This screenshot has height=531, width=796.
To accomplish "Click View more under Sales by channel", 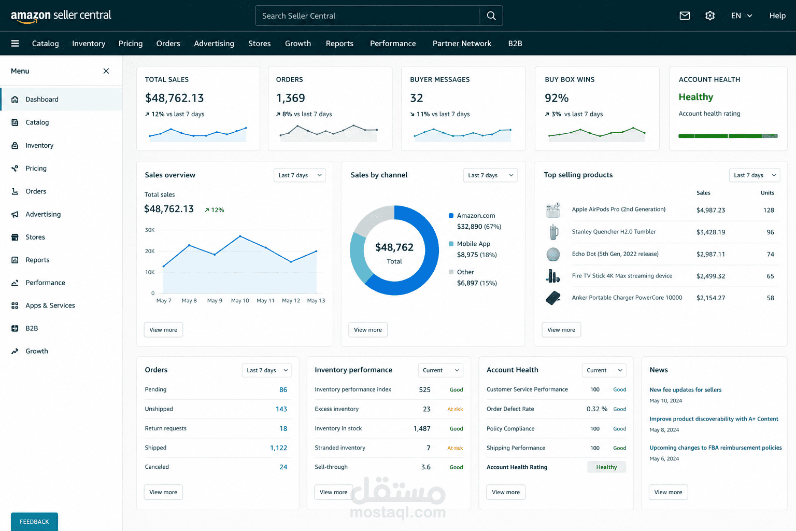I will pyautogui.click(x=368, y=330).
